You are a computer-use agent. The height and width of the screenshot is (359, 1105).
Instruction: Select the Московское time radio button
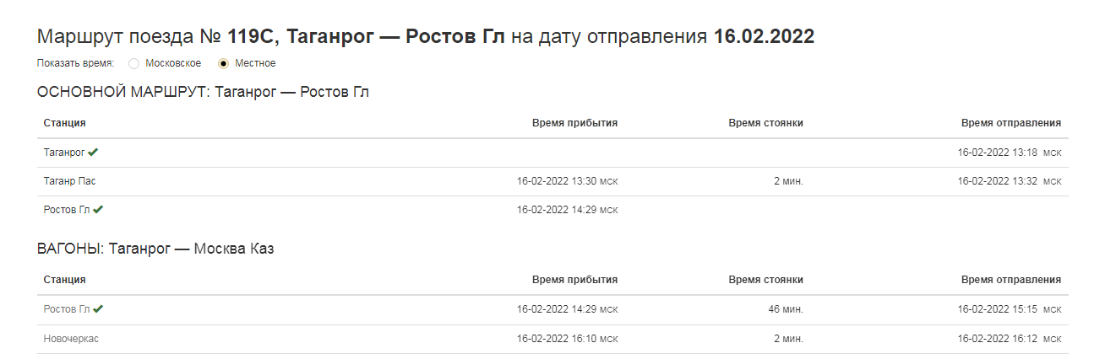click(133, 63)
